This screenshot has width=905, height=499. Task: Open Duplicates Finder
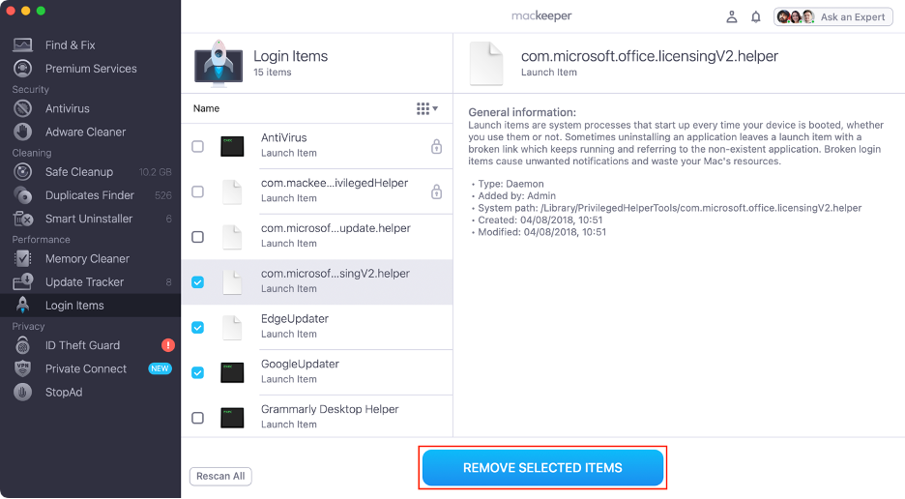pos(90,195)
